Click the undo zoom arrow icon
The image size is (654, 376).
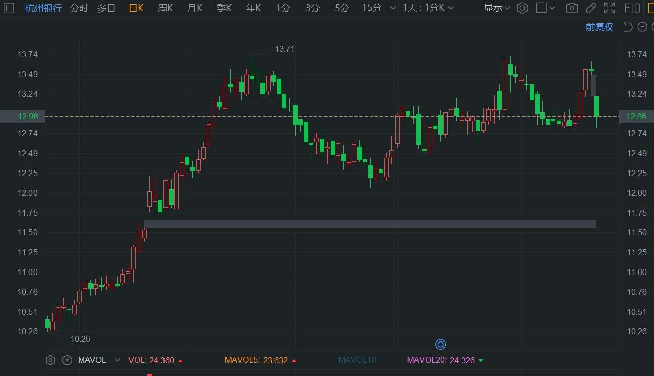(x=628, y=27)
